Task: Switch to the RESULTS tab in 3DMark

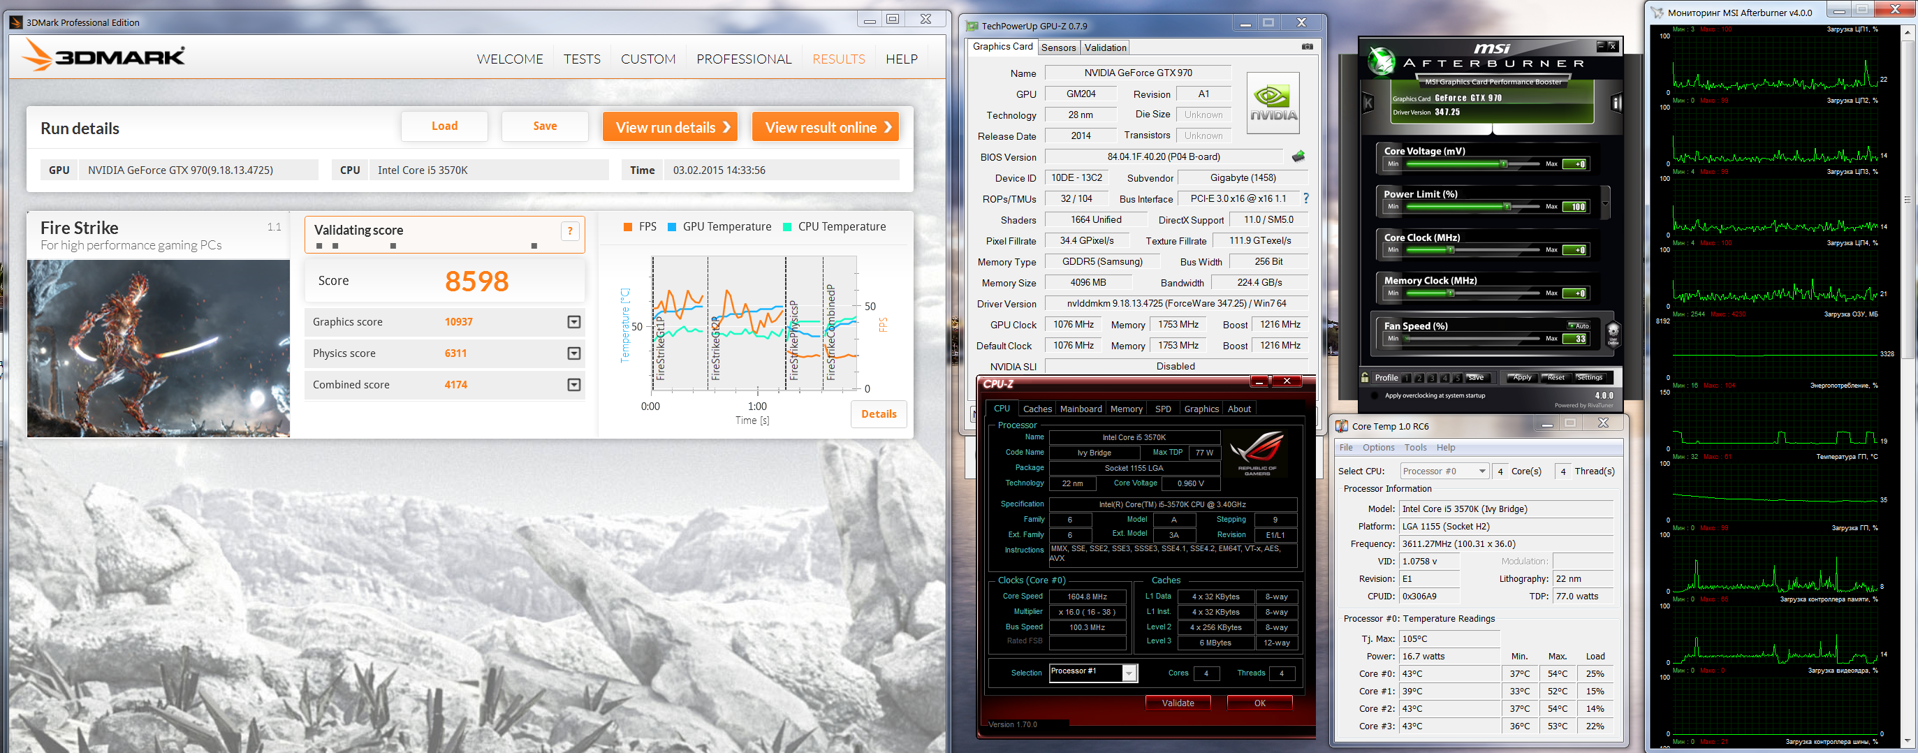Action: click(x=838, y=59)
